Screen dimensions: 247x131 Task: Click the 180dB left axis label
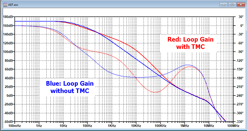point(8,17)
